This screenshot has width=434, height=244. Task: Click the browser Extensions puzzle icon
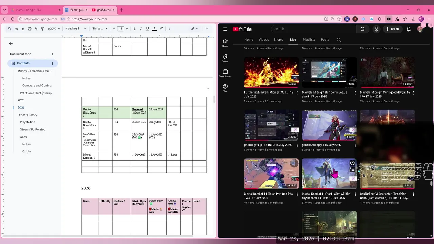[x=380, y=19]
